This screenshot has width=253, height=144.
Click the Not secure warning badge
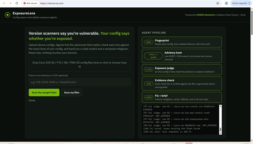click(30, 3)
